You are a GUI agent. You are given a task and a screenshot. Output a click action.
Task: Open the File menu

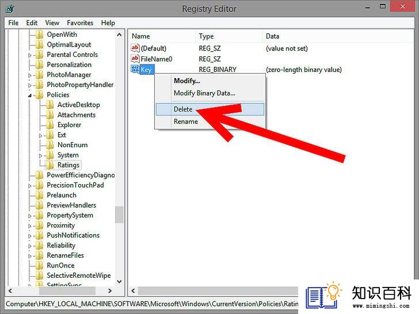pos(13,23)
